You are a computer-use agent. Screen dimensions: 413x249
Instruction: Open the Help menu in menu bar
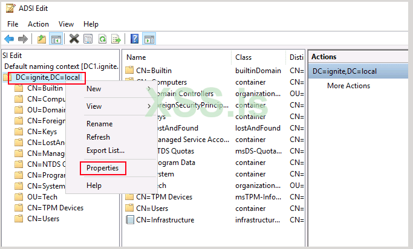tap(91, 24)
